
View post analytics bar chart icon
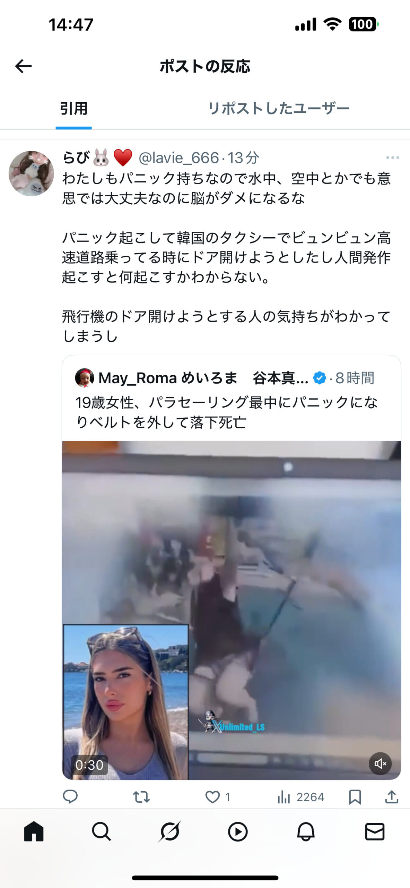283,797
